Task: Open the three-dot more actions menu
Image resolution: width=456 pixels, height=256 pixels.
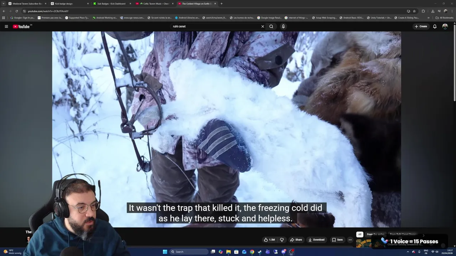Action: click(350, 240)
